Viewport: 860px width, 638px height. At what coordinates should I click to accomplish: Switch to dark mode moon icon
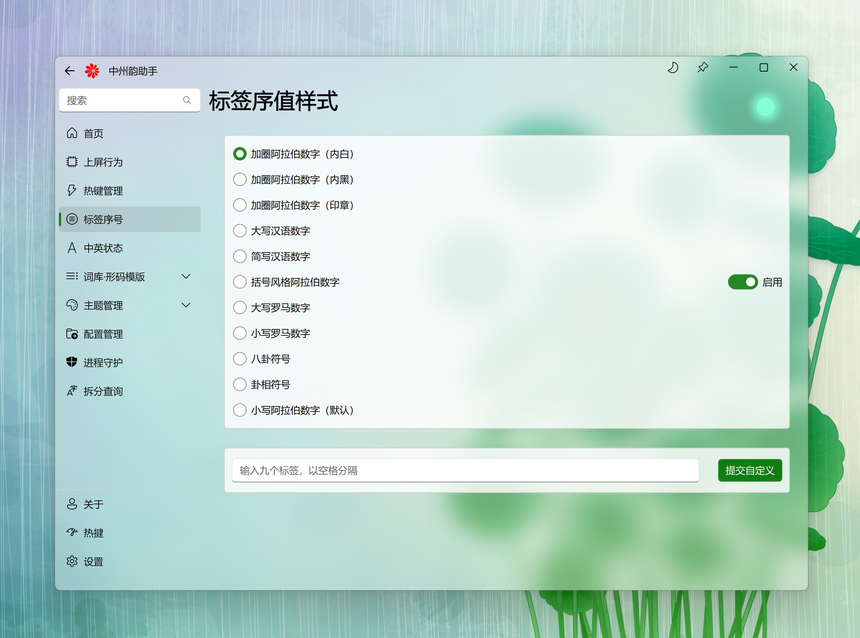673,67
